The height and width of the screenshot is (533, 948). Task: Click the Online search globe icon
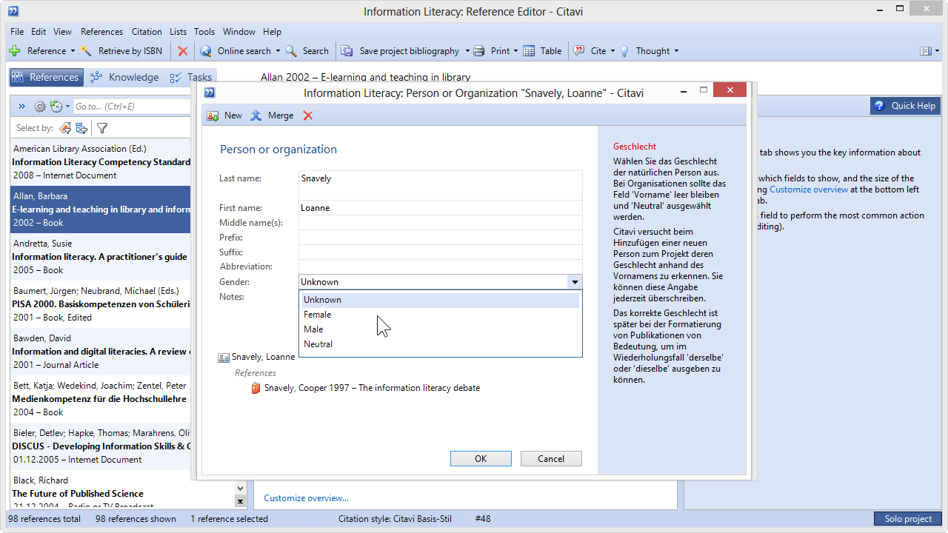click(x=206, y=51)
